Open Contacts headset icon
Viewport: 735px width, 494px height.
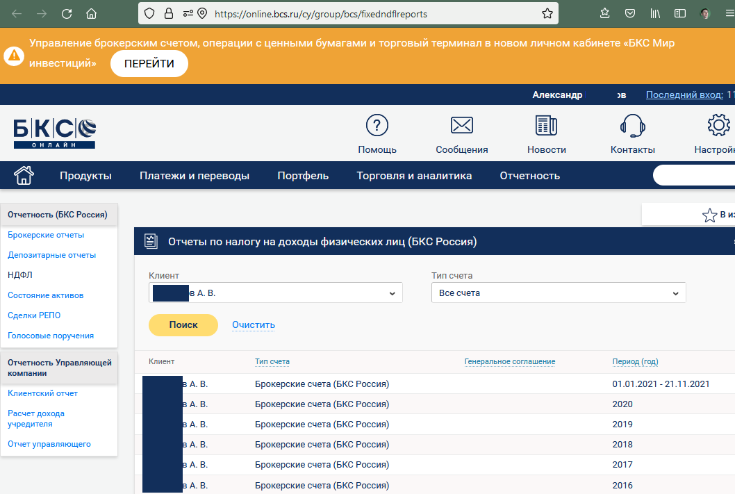[x=632, y=126]
